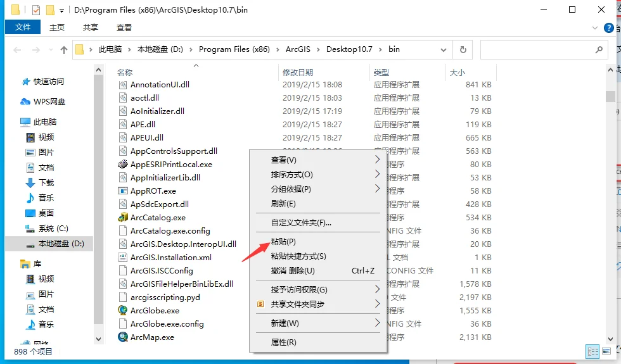
Task: Expand the 查看(V) submenu
Action: (x=378, y=160)
